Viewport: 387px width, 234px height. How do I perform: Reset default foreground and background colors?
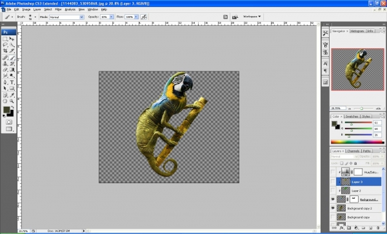tap(5, 116)
